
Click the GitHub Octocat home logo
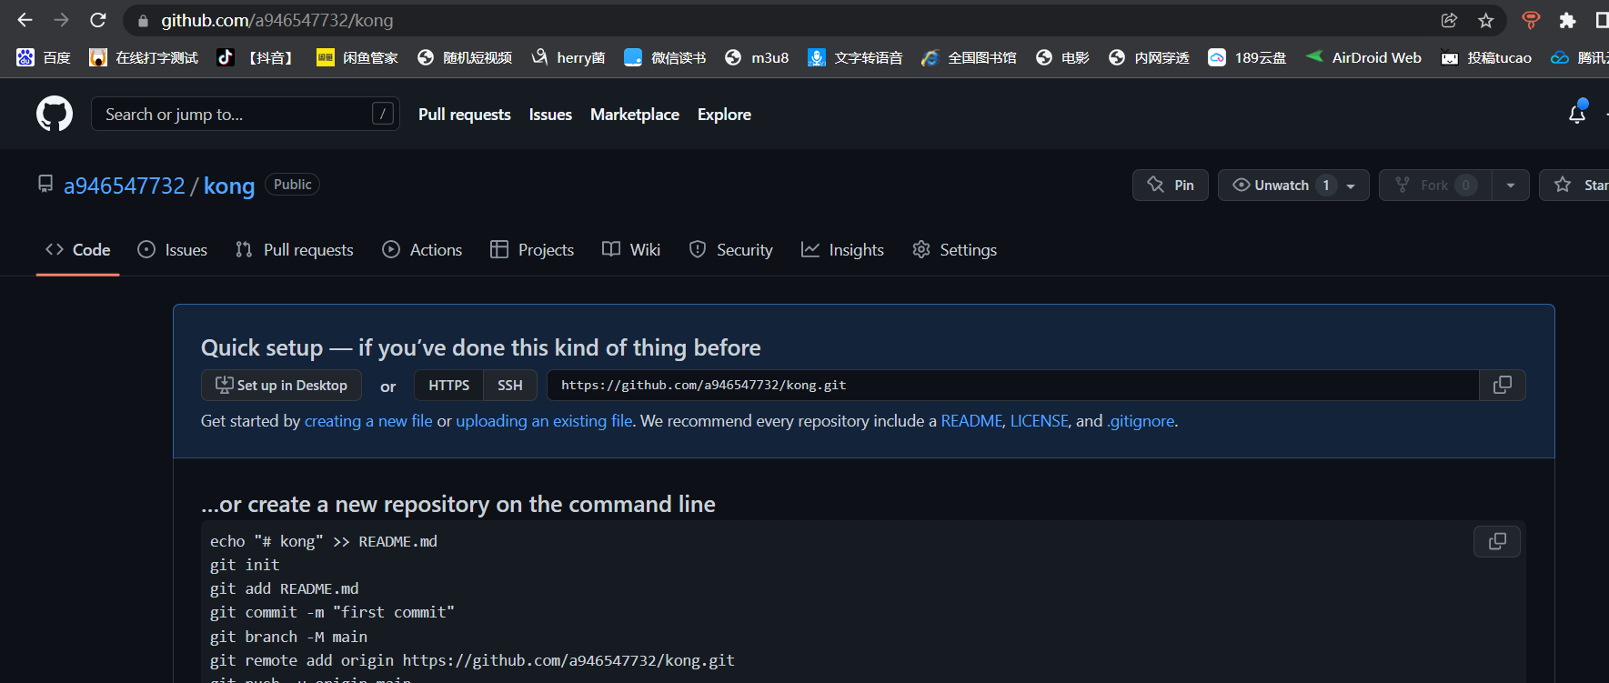coord(55,114)
